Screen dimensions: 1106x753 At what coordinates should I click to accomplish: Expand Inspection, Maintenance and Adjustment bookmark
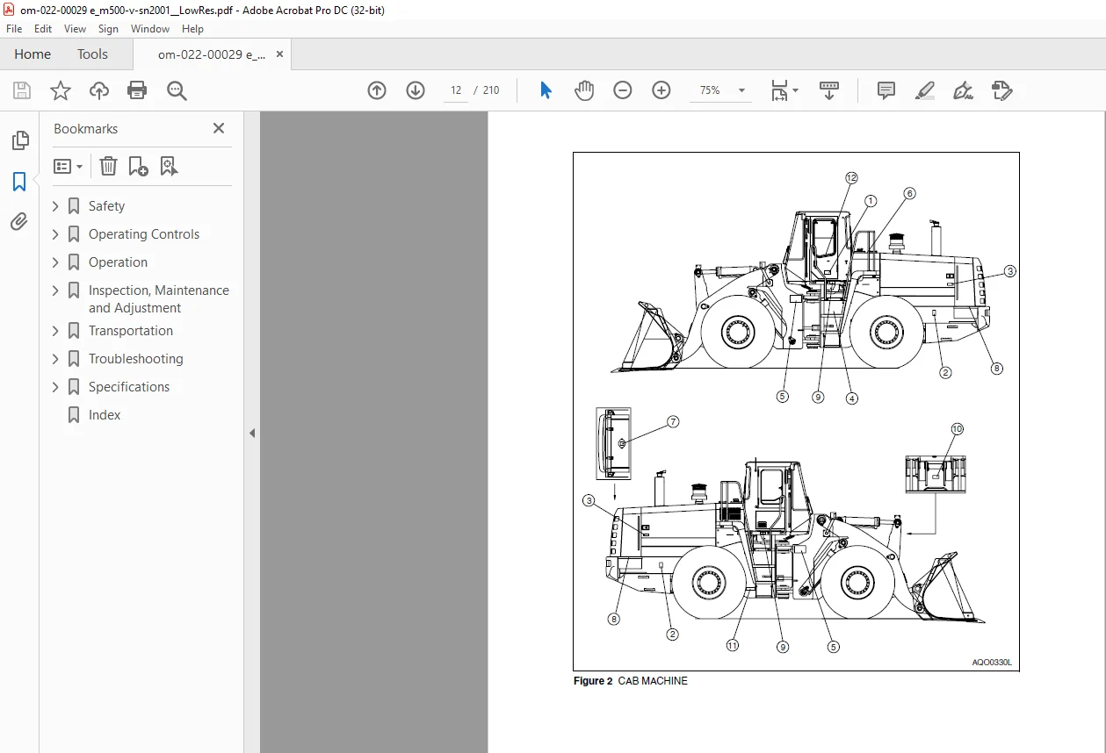(x=55, y=290)
